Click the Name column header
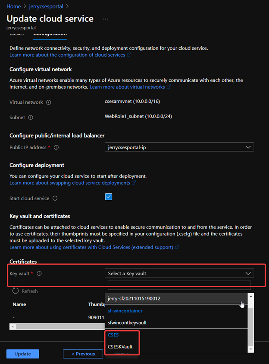Screen dimensions: 269x364 pos(19,304)
